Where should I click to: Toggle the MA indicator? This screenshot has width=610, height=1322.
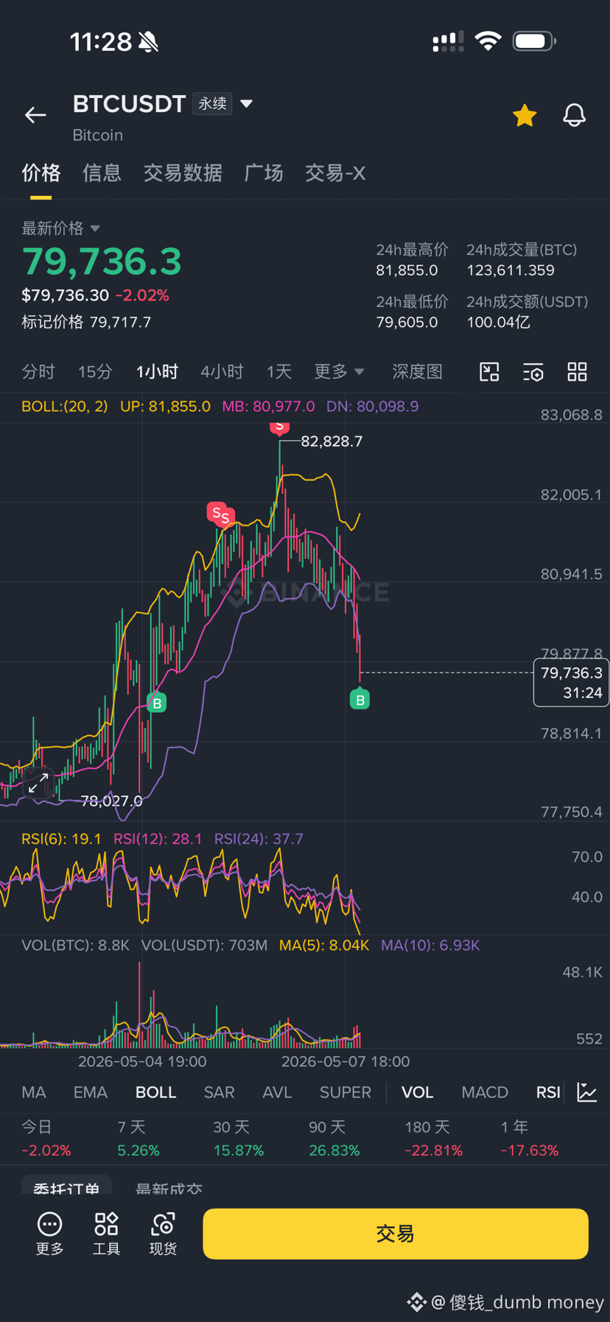click(x=34, y=1092)
